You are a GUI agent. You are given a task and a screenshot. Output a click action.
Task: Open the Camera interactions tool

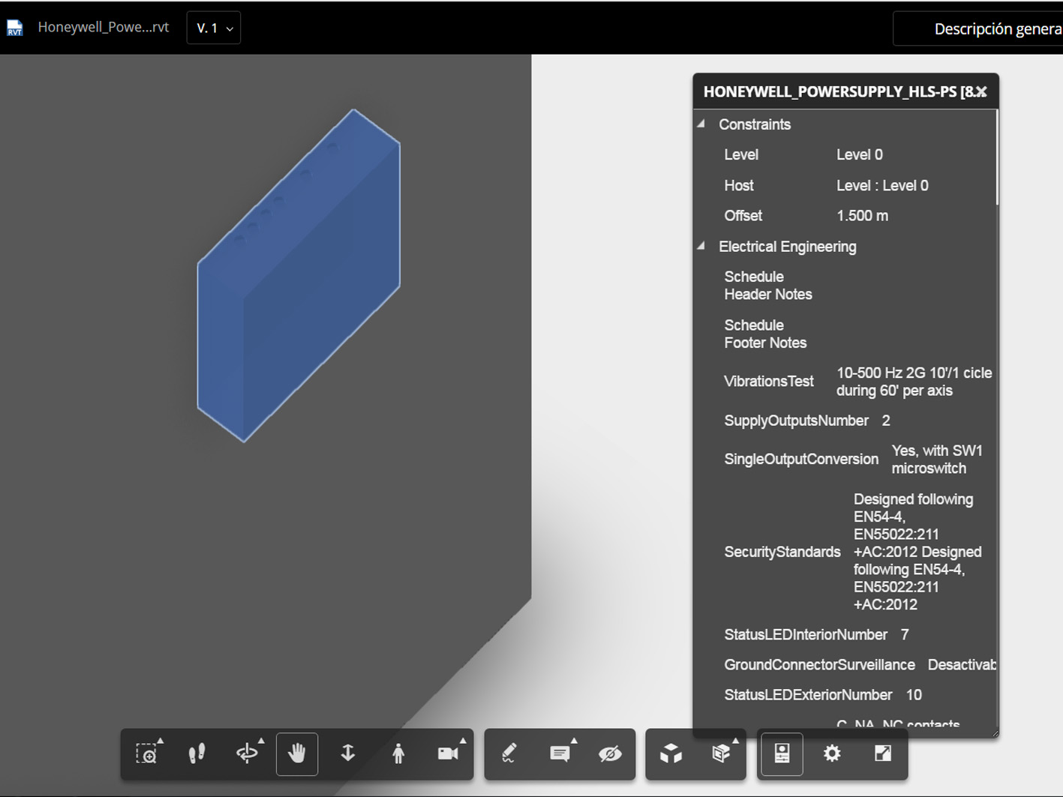pos(449,754)
